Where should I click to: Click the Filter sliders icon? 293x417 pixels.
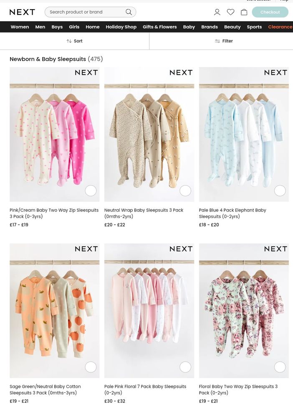click(x=217, y=41)
